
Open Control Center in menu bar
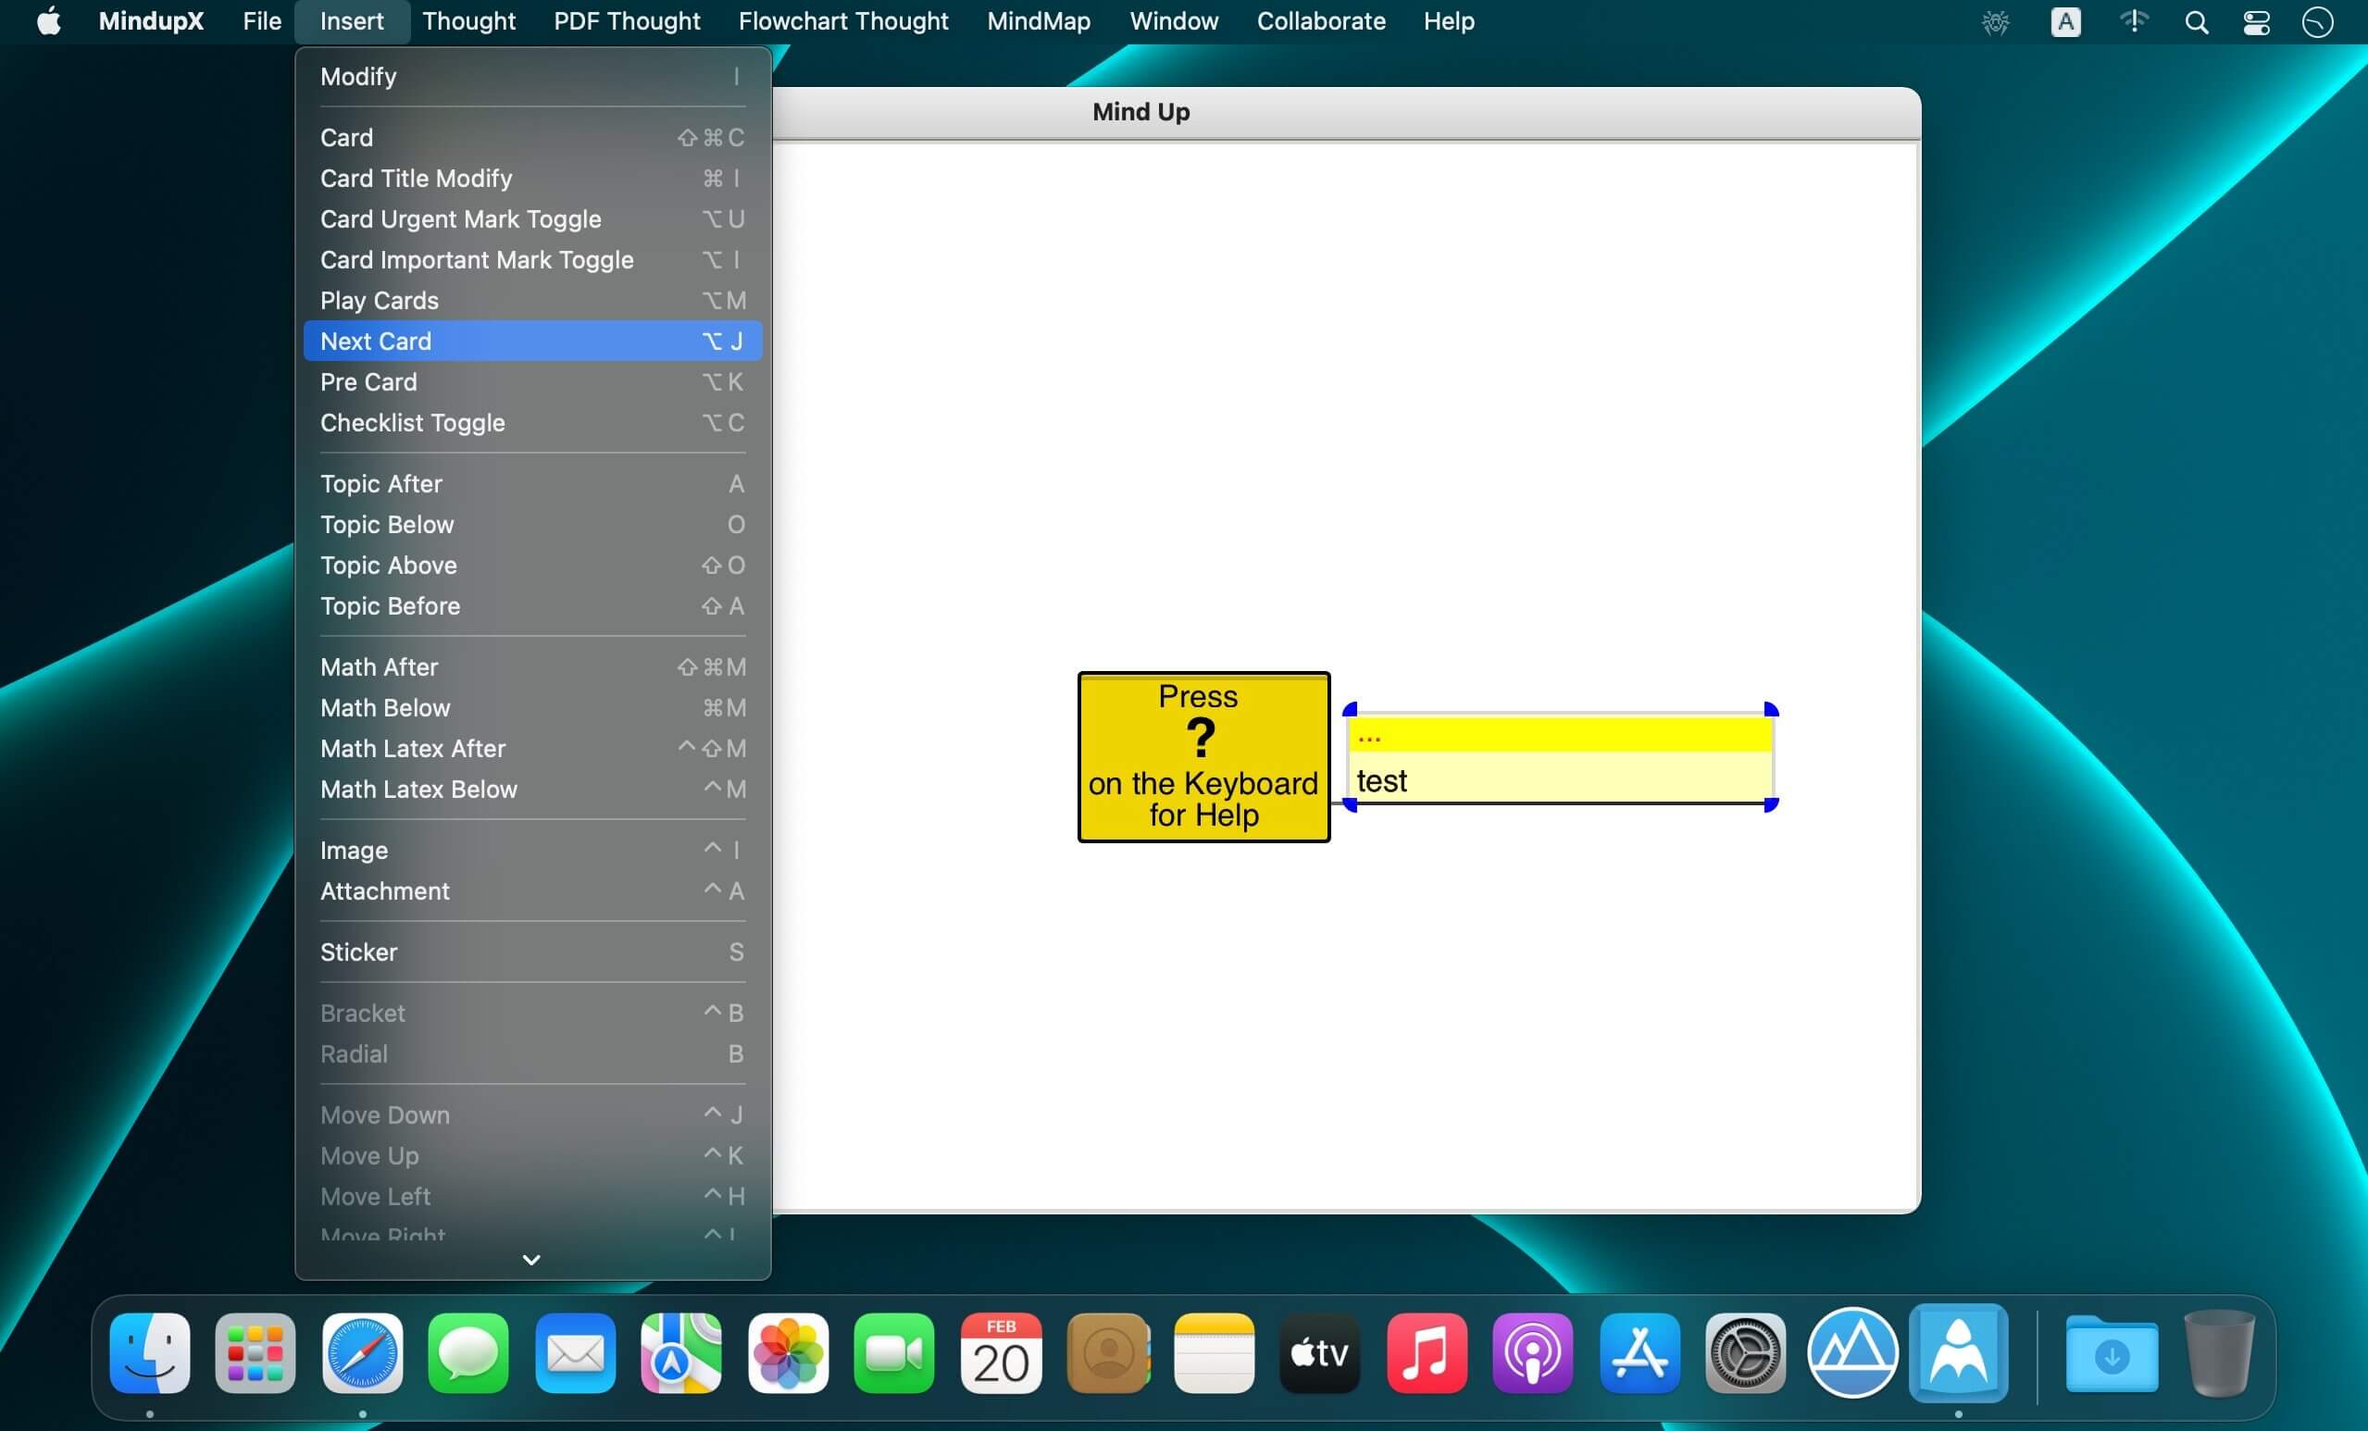(x=2256, y=21)
